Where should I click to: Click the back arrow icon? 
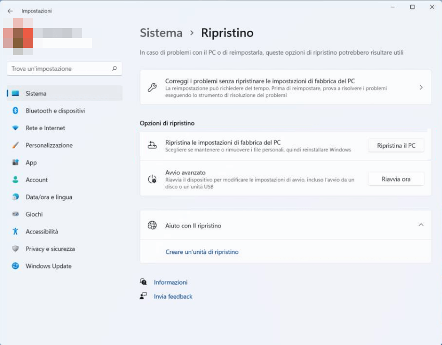pos(10,11)
